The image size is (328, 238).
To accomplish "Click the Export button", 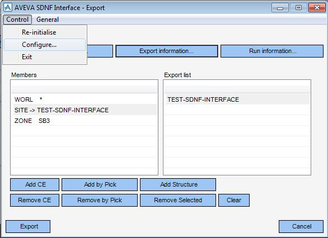I will pos(28,226).
